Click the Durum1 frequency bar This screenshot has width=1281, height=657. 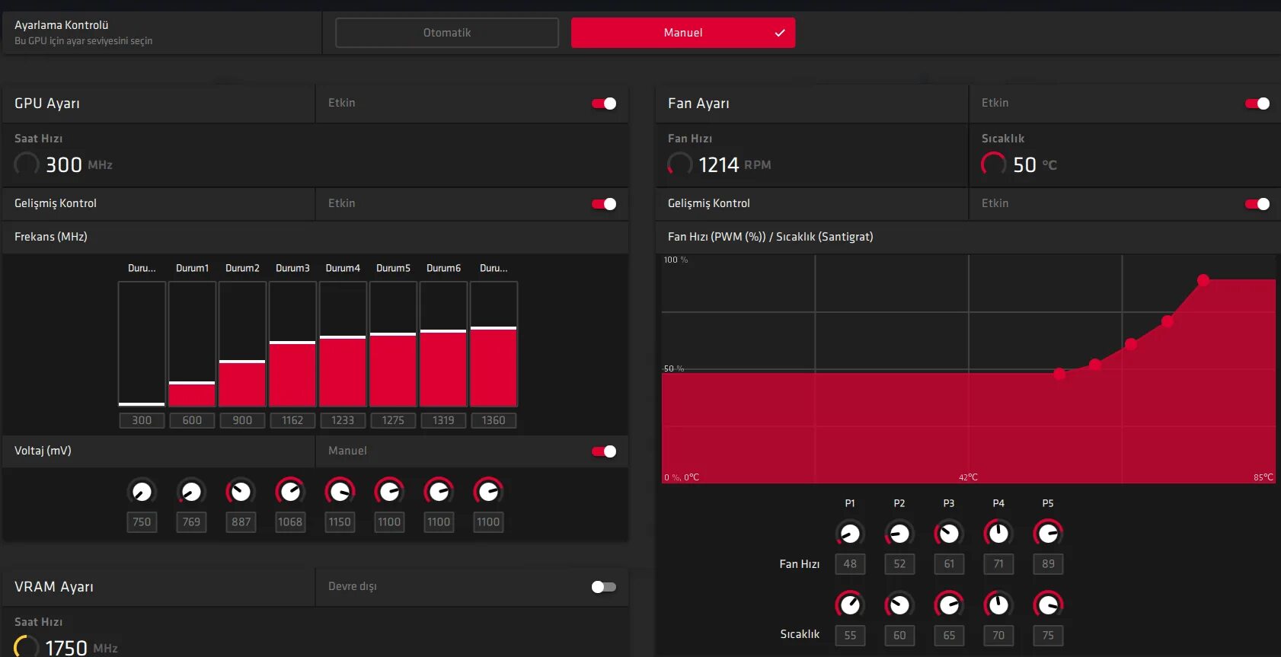coord(192,344)
